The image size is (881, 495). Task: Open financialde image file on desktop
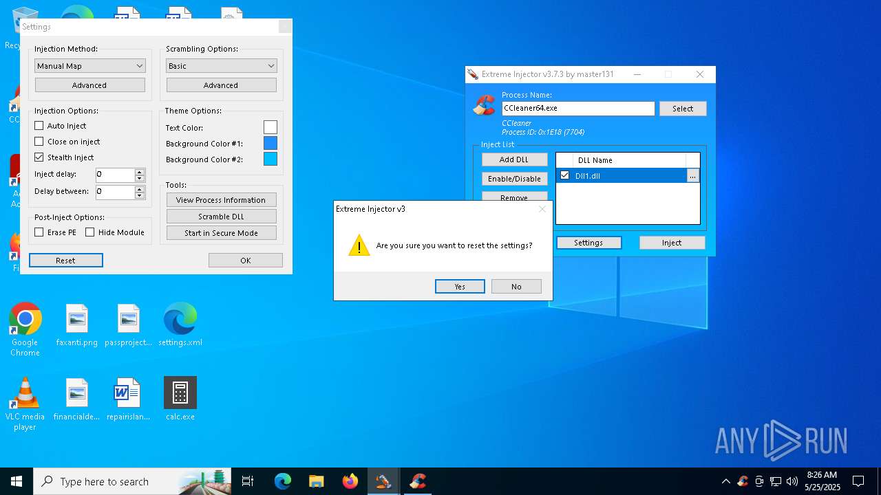point(77,399)
